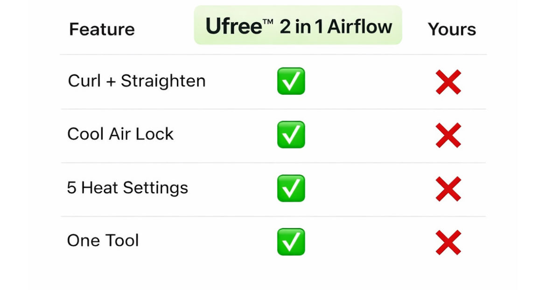Click the red X for One Tool
Viewport: 546px width, 290px height.
(x=448, y=242)
